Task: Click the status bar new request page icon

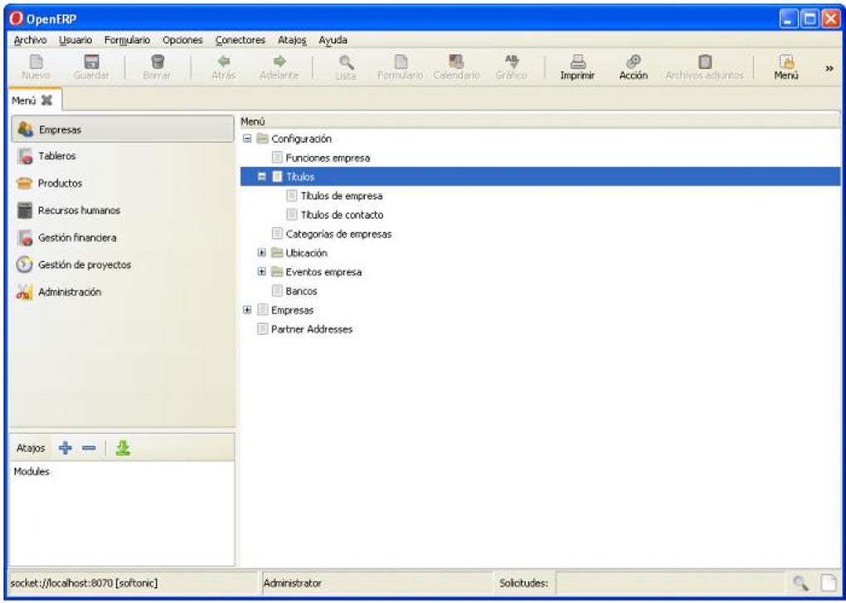Action: click(829, 583)
